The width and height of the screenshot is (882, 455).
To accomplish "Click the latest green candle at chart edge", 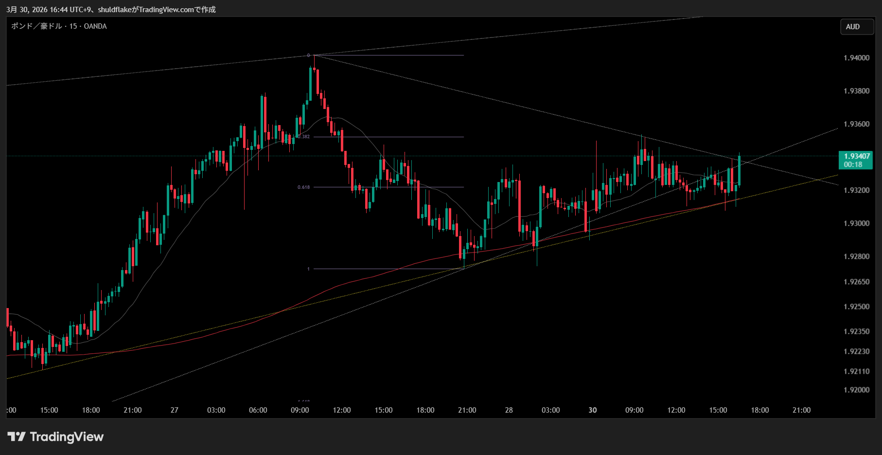I will coord(739,170).
